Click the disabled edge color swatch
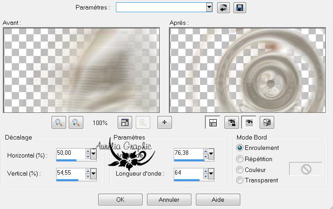Screen dimensions: 333x209 (306, 169)
